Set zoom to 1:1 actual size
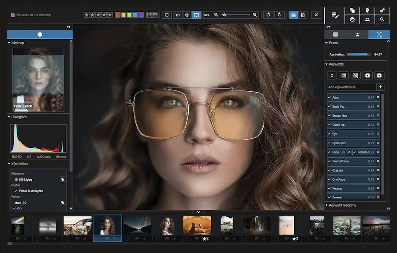The image size is (397, 253). pyautogui.click(x=177, y=15)
